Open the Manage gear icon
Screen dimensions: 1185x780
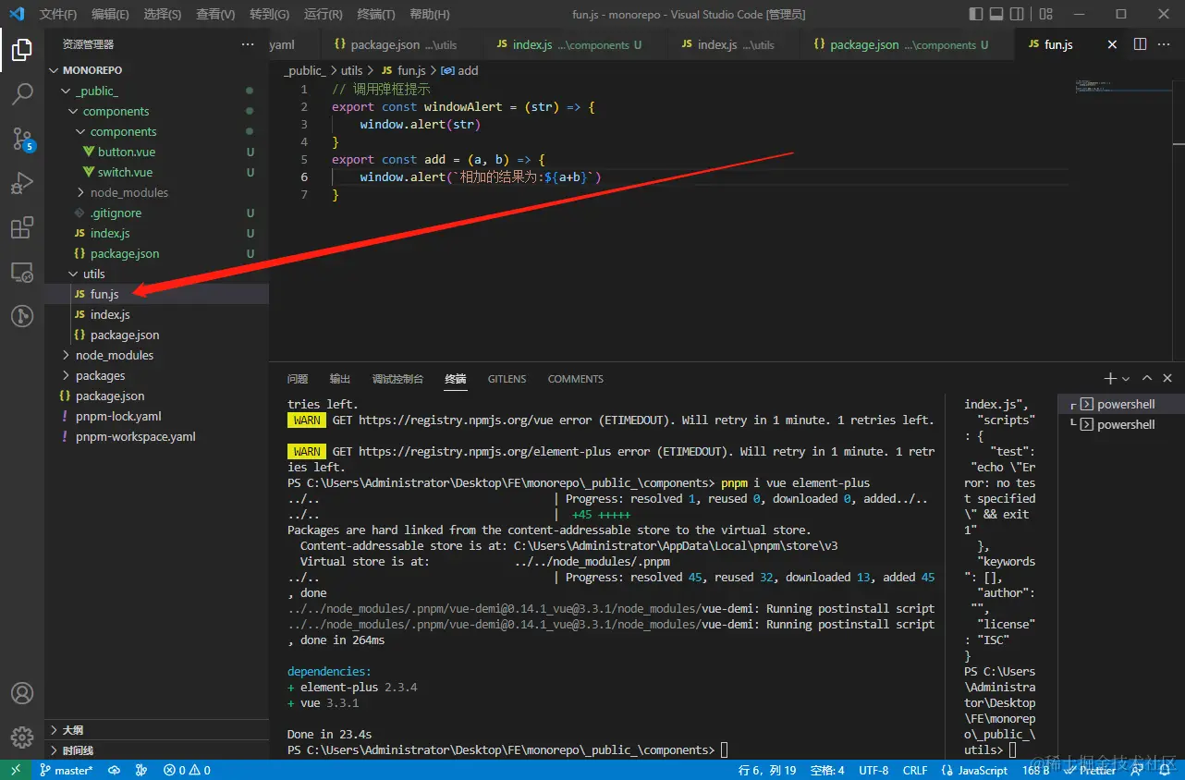[22, 737]
